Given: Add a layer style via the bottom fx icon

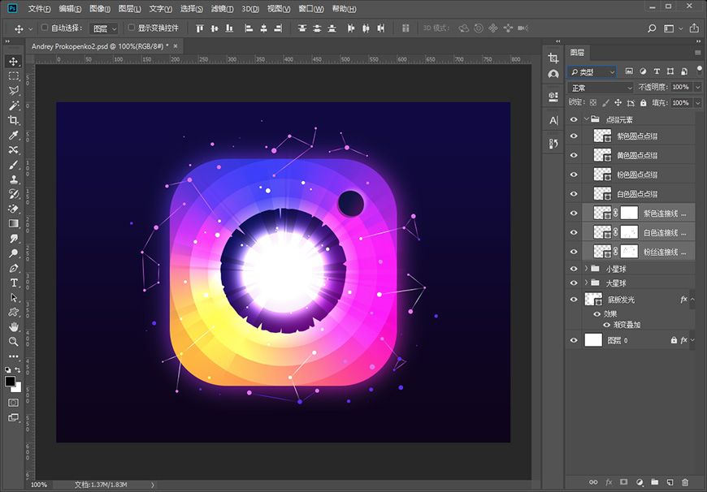Looking at the screenshot, I should point(609,482).
